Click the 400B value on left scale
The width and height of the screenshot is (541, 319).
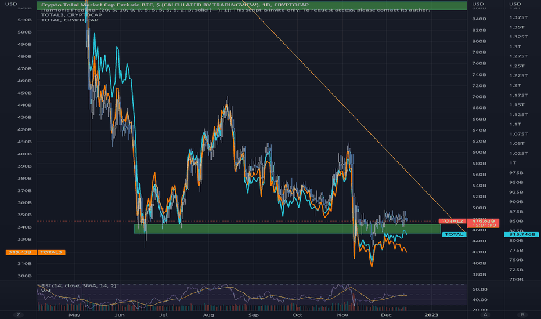pyautogui.click(x=24, y=154)
